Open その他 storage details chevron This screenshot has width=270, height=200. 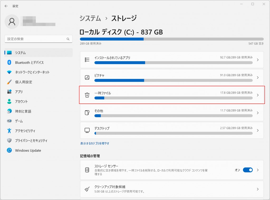pyautogui.click(x=258, y=113)
